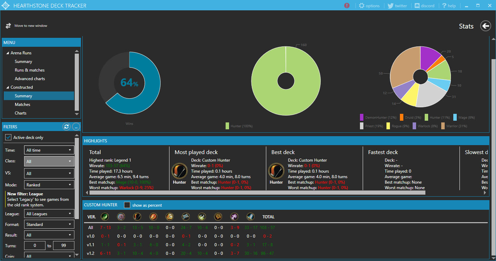496x261 pixels.
Task: Click the Priest class icon in the table header
Action: coord(186,217)
